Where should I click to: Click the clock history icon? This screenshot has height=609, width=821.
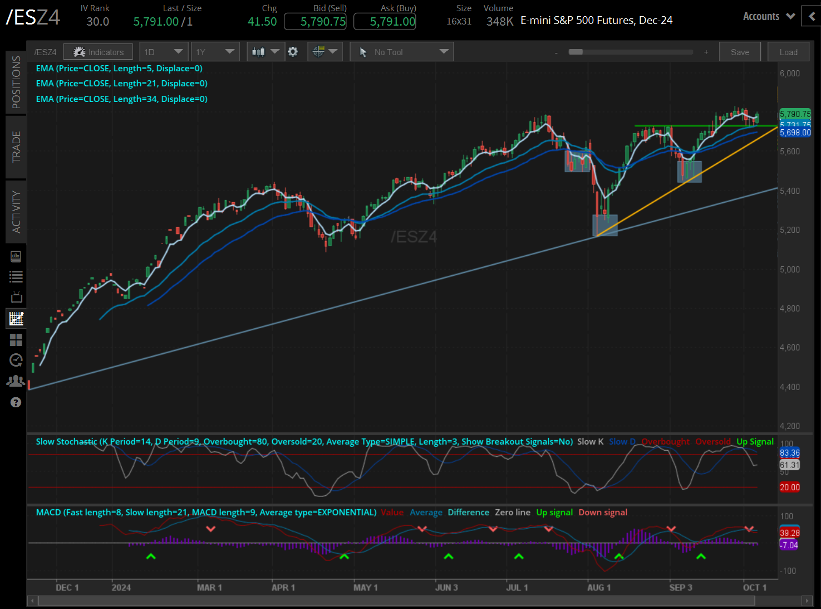[x=16, y=360]
